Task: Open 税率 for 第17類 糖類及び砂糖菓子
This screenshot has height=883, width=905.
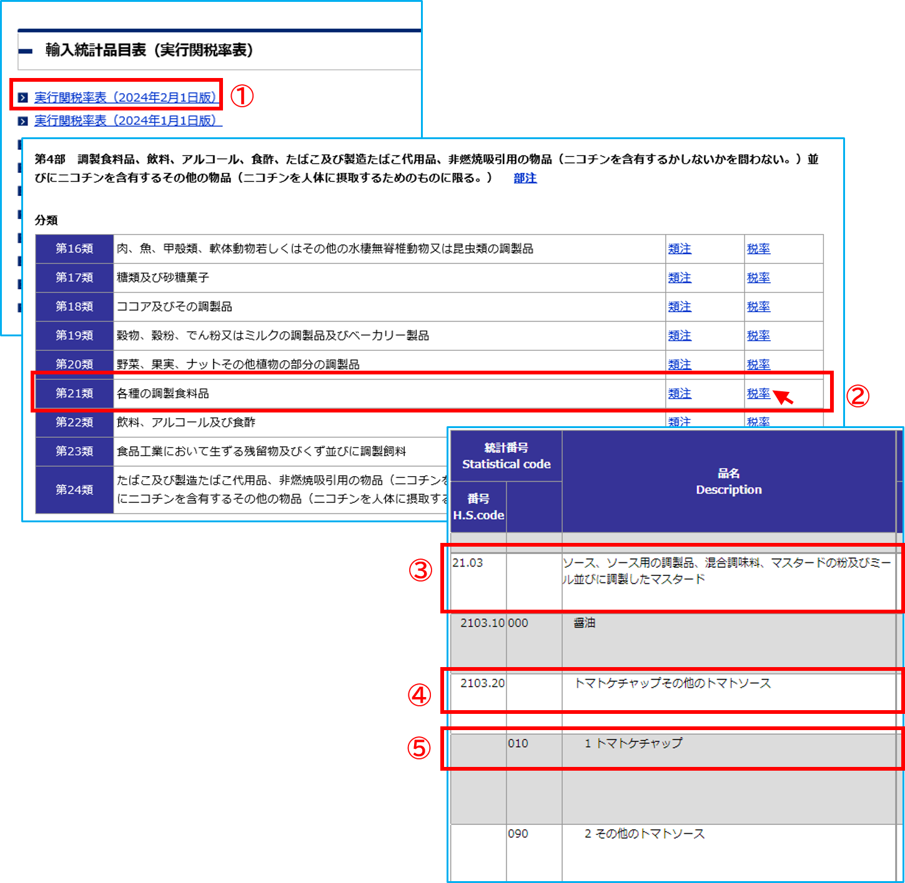Action: (758, 278)
